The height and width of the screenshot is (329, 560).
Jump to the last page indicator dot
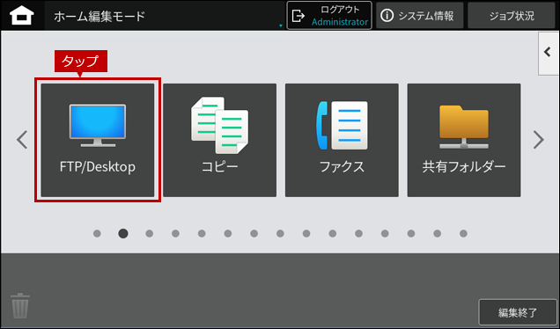463,233
